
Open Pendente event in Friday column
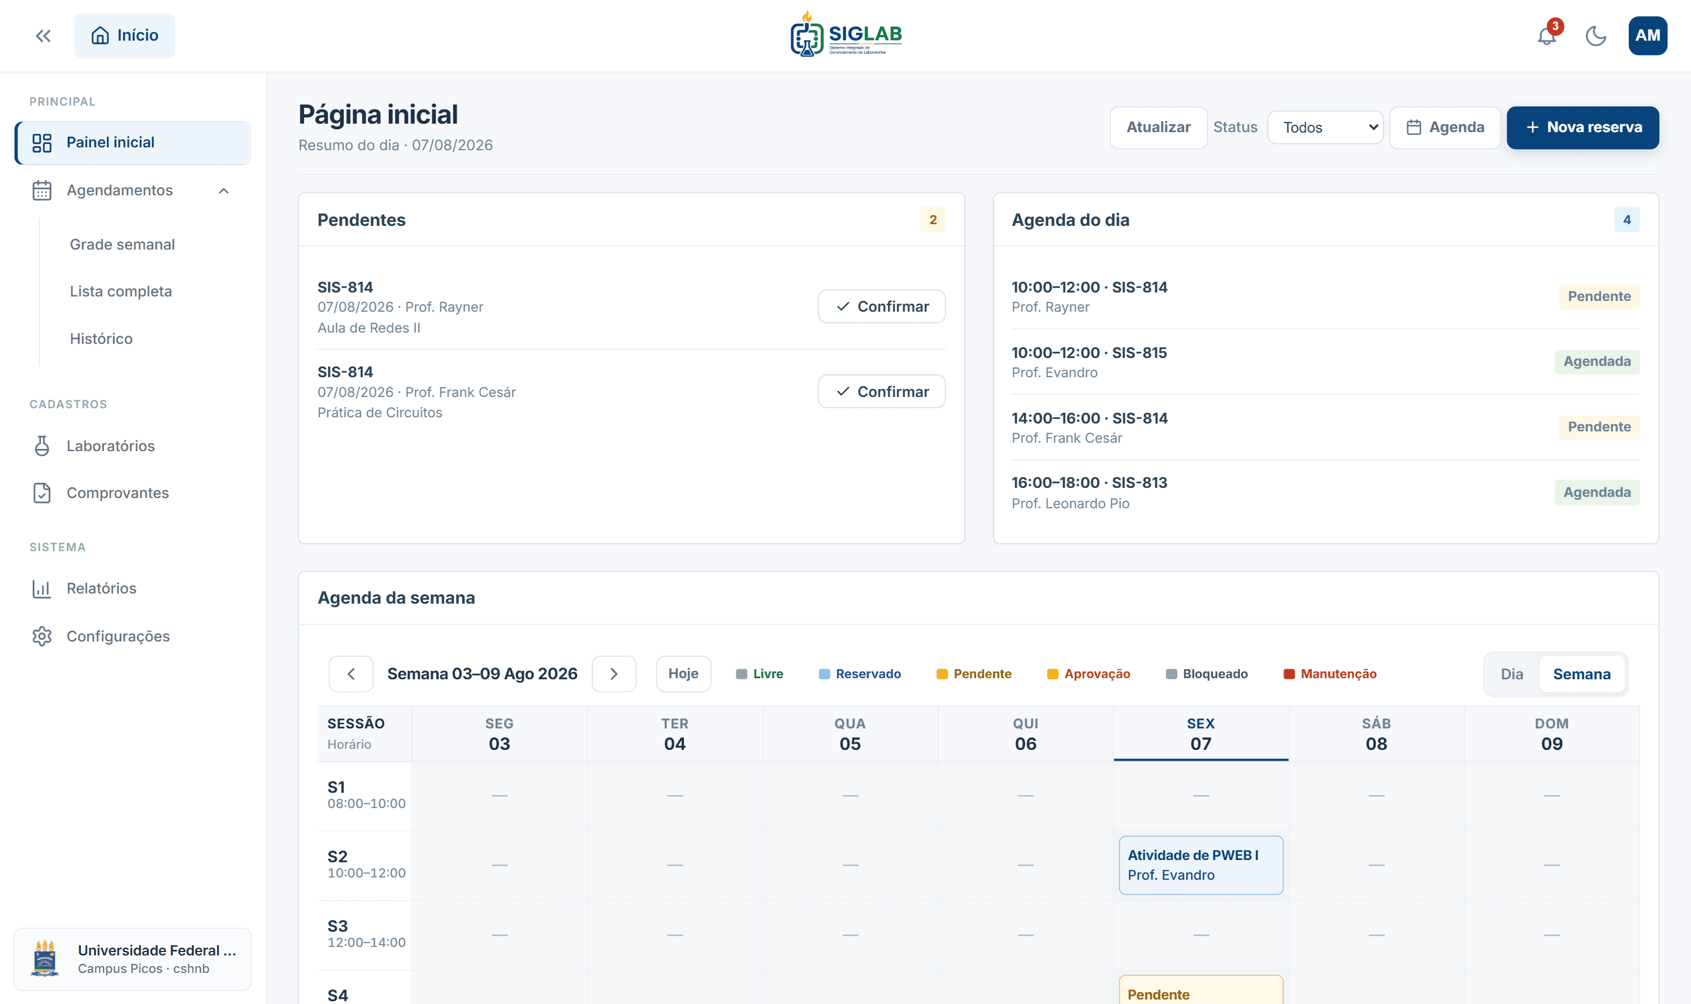click(1201, 990)
